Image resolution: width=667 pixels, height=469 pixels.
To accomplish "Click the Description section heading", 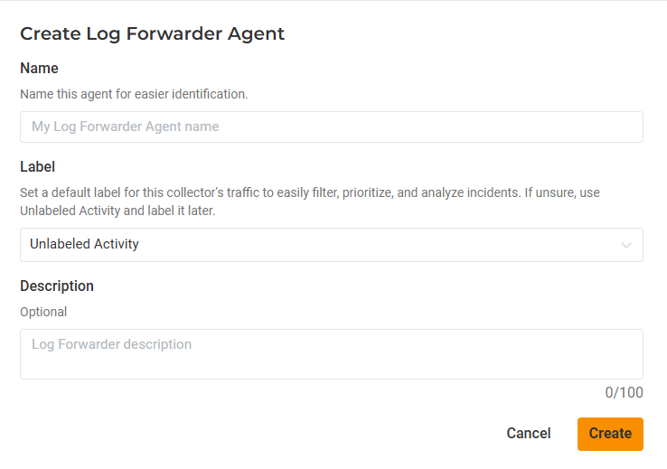I will 57,286.
